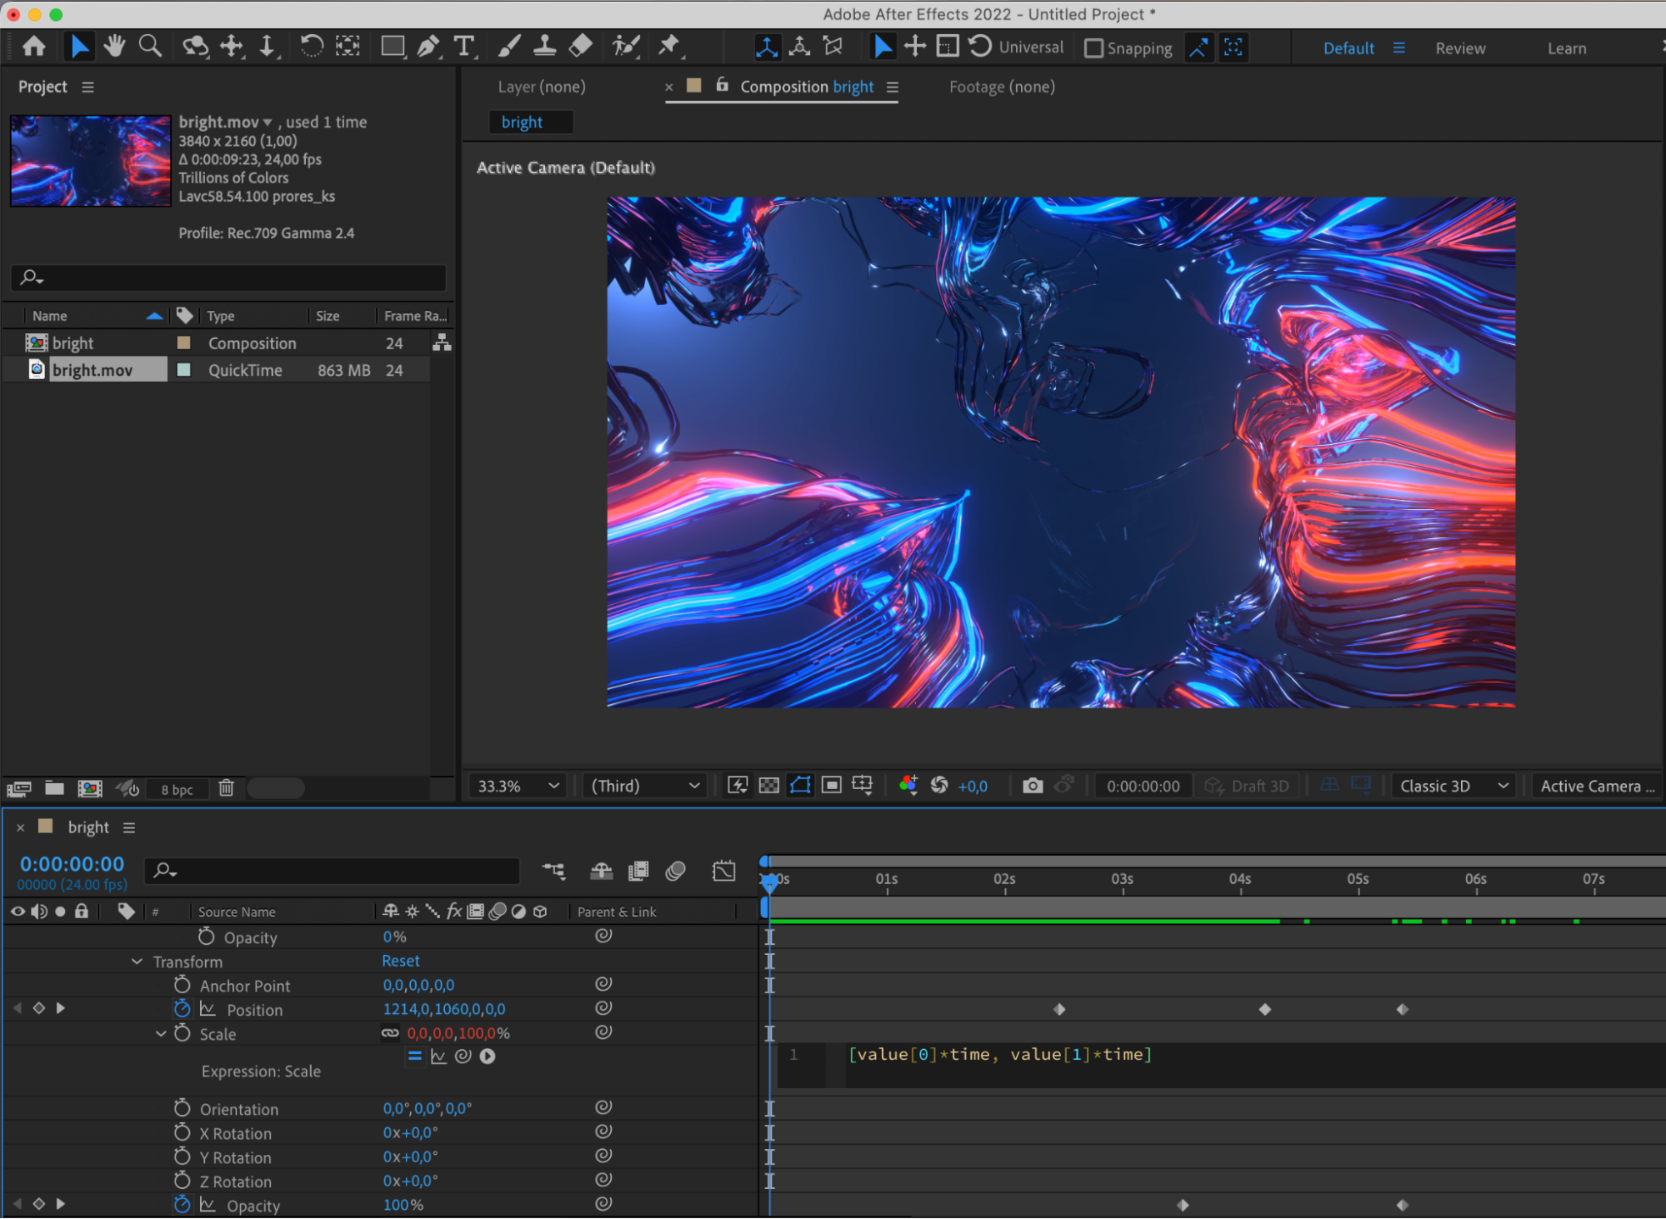
Task: Click the beige composition label color swatch
Action: (184, 343)
